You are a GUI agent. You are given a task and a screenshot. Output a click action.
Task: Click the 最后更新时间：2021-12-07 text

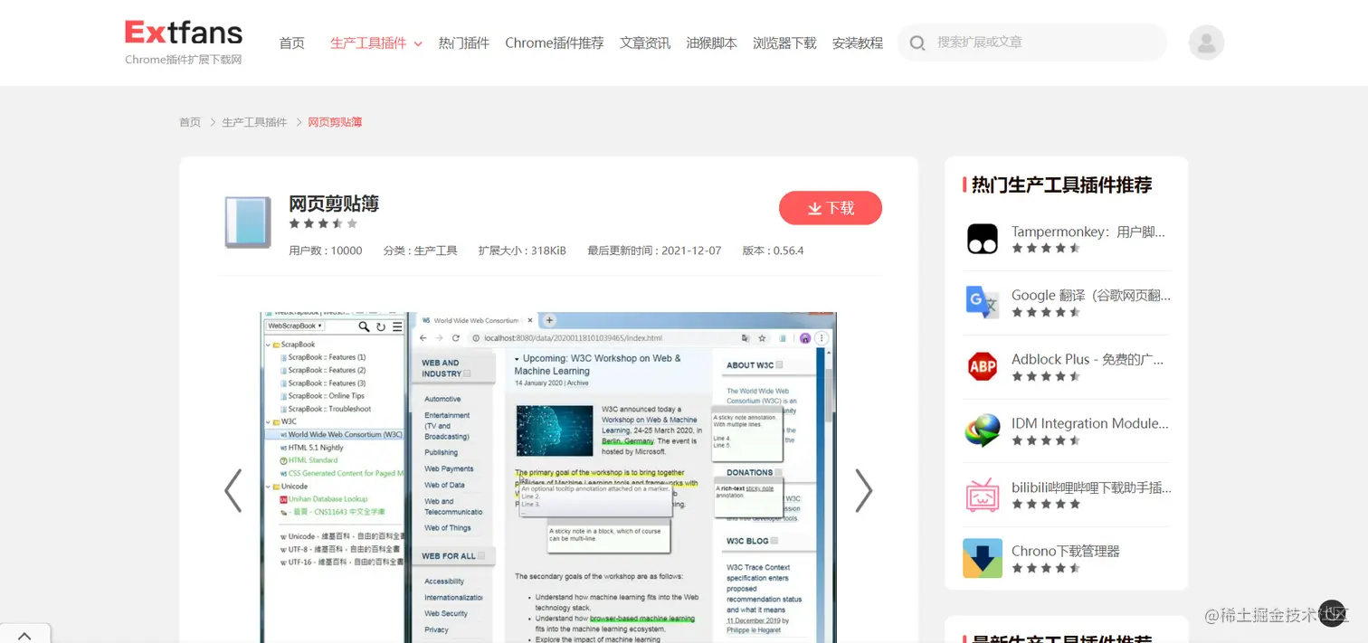654,251
